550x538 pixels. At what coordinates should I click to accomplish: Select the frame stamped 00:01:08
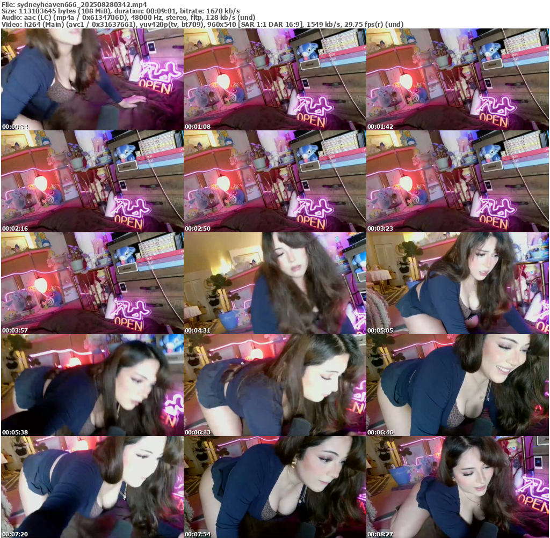(x=274, y=79)
